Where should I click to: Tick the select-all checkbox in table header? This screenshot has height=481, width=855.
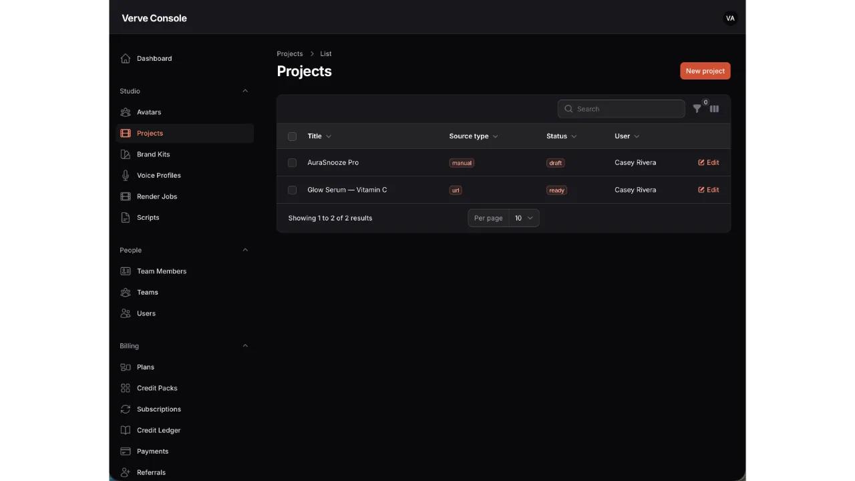click(292, 136)
